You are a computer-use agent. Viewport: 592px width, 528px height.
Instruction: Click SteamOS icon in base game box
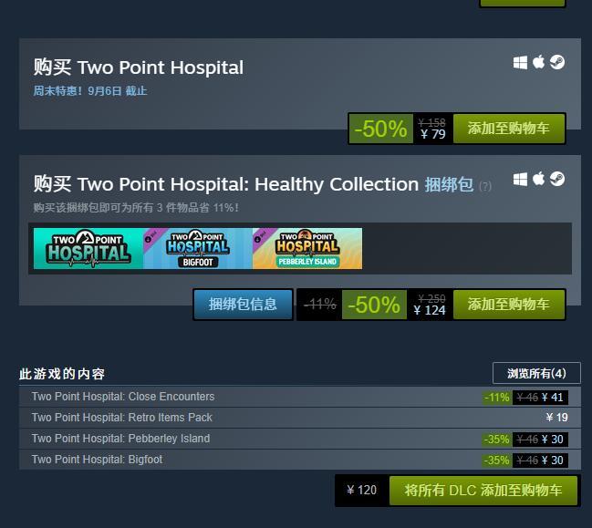tap(557, 62)
